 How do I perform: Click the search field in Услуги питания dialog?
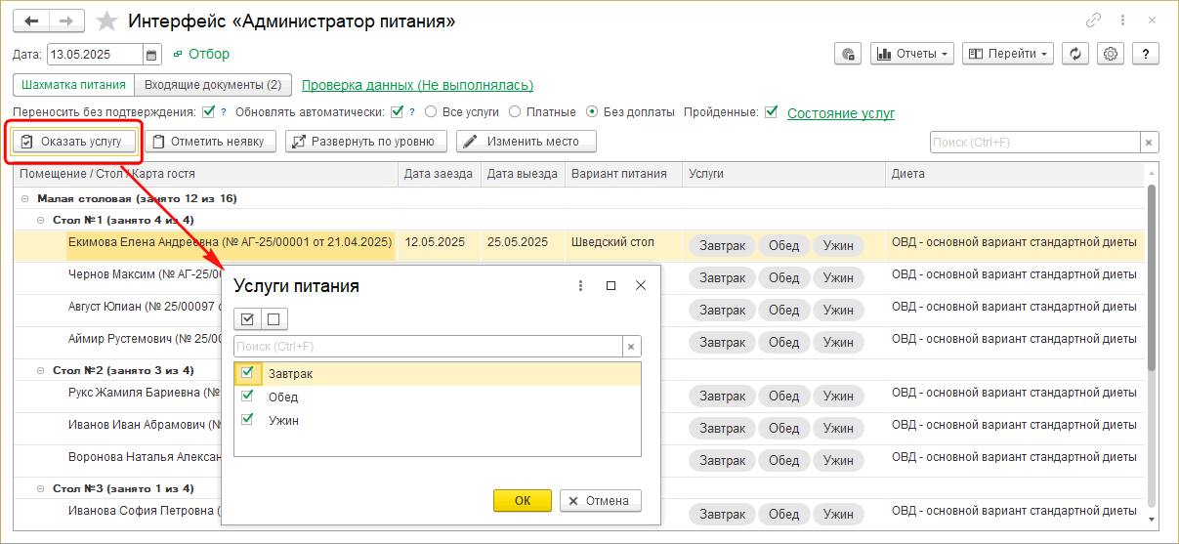[428, 347]
